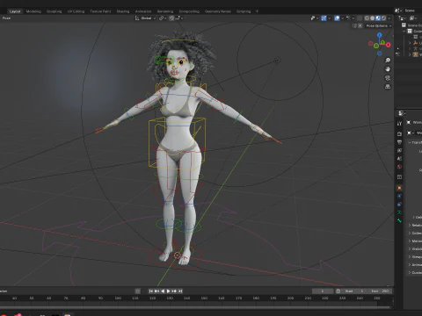This screenshot has width=422, height=316.
Task: Select wireframe viewport shading
Action: [367, 18]
